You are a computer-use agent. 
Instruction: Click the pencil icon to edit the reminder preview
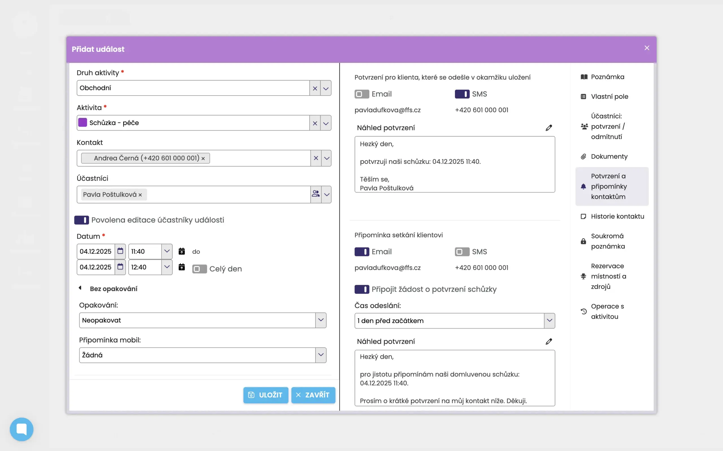pyautogui.click(x=548, y=341)
